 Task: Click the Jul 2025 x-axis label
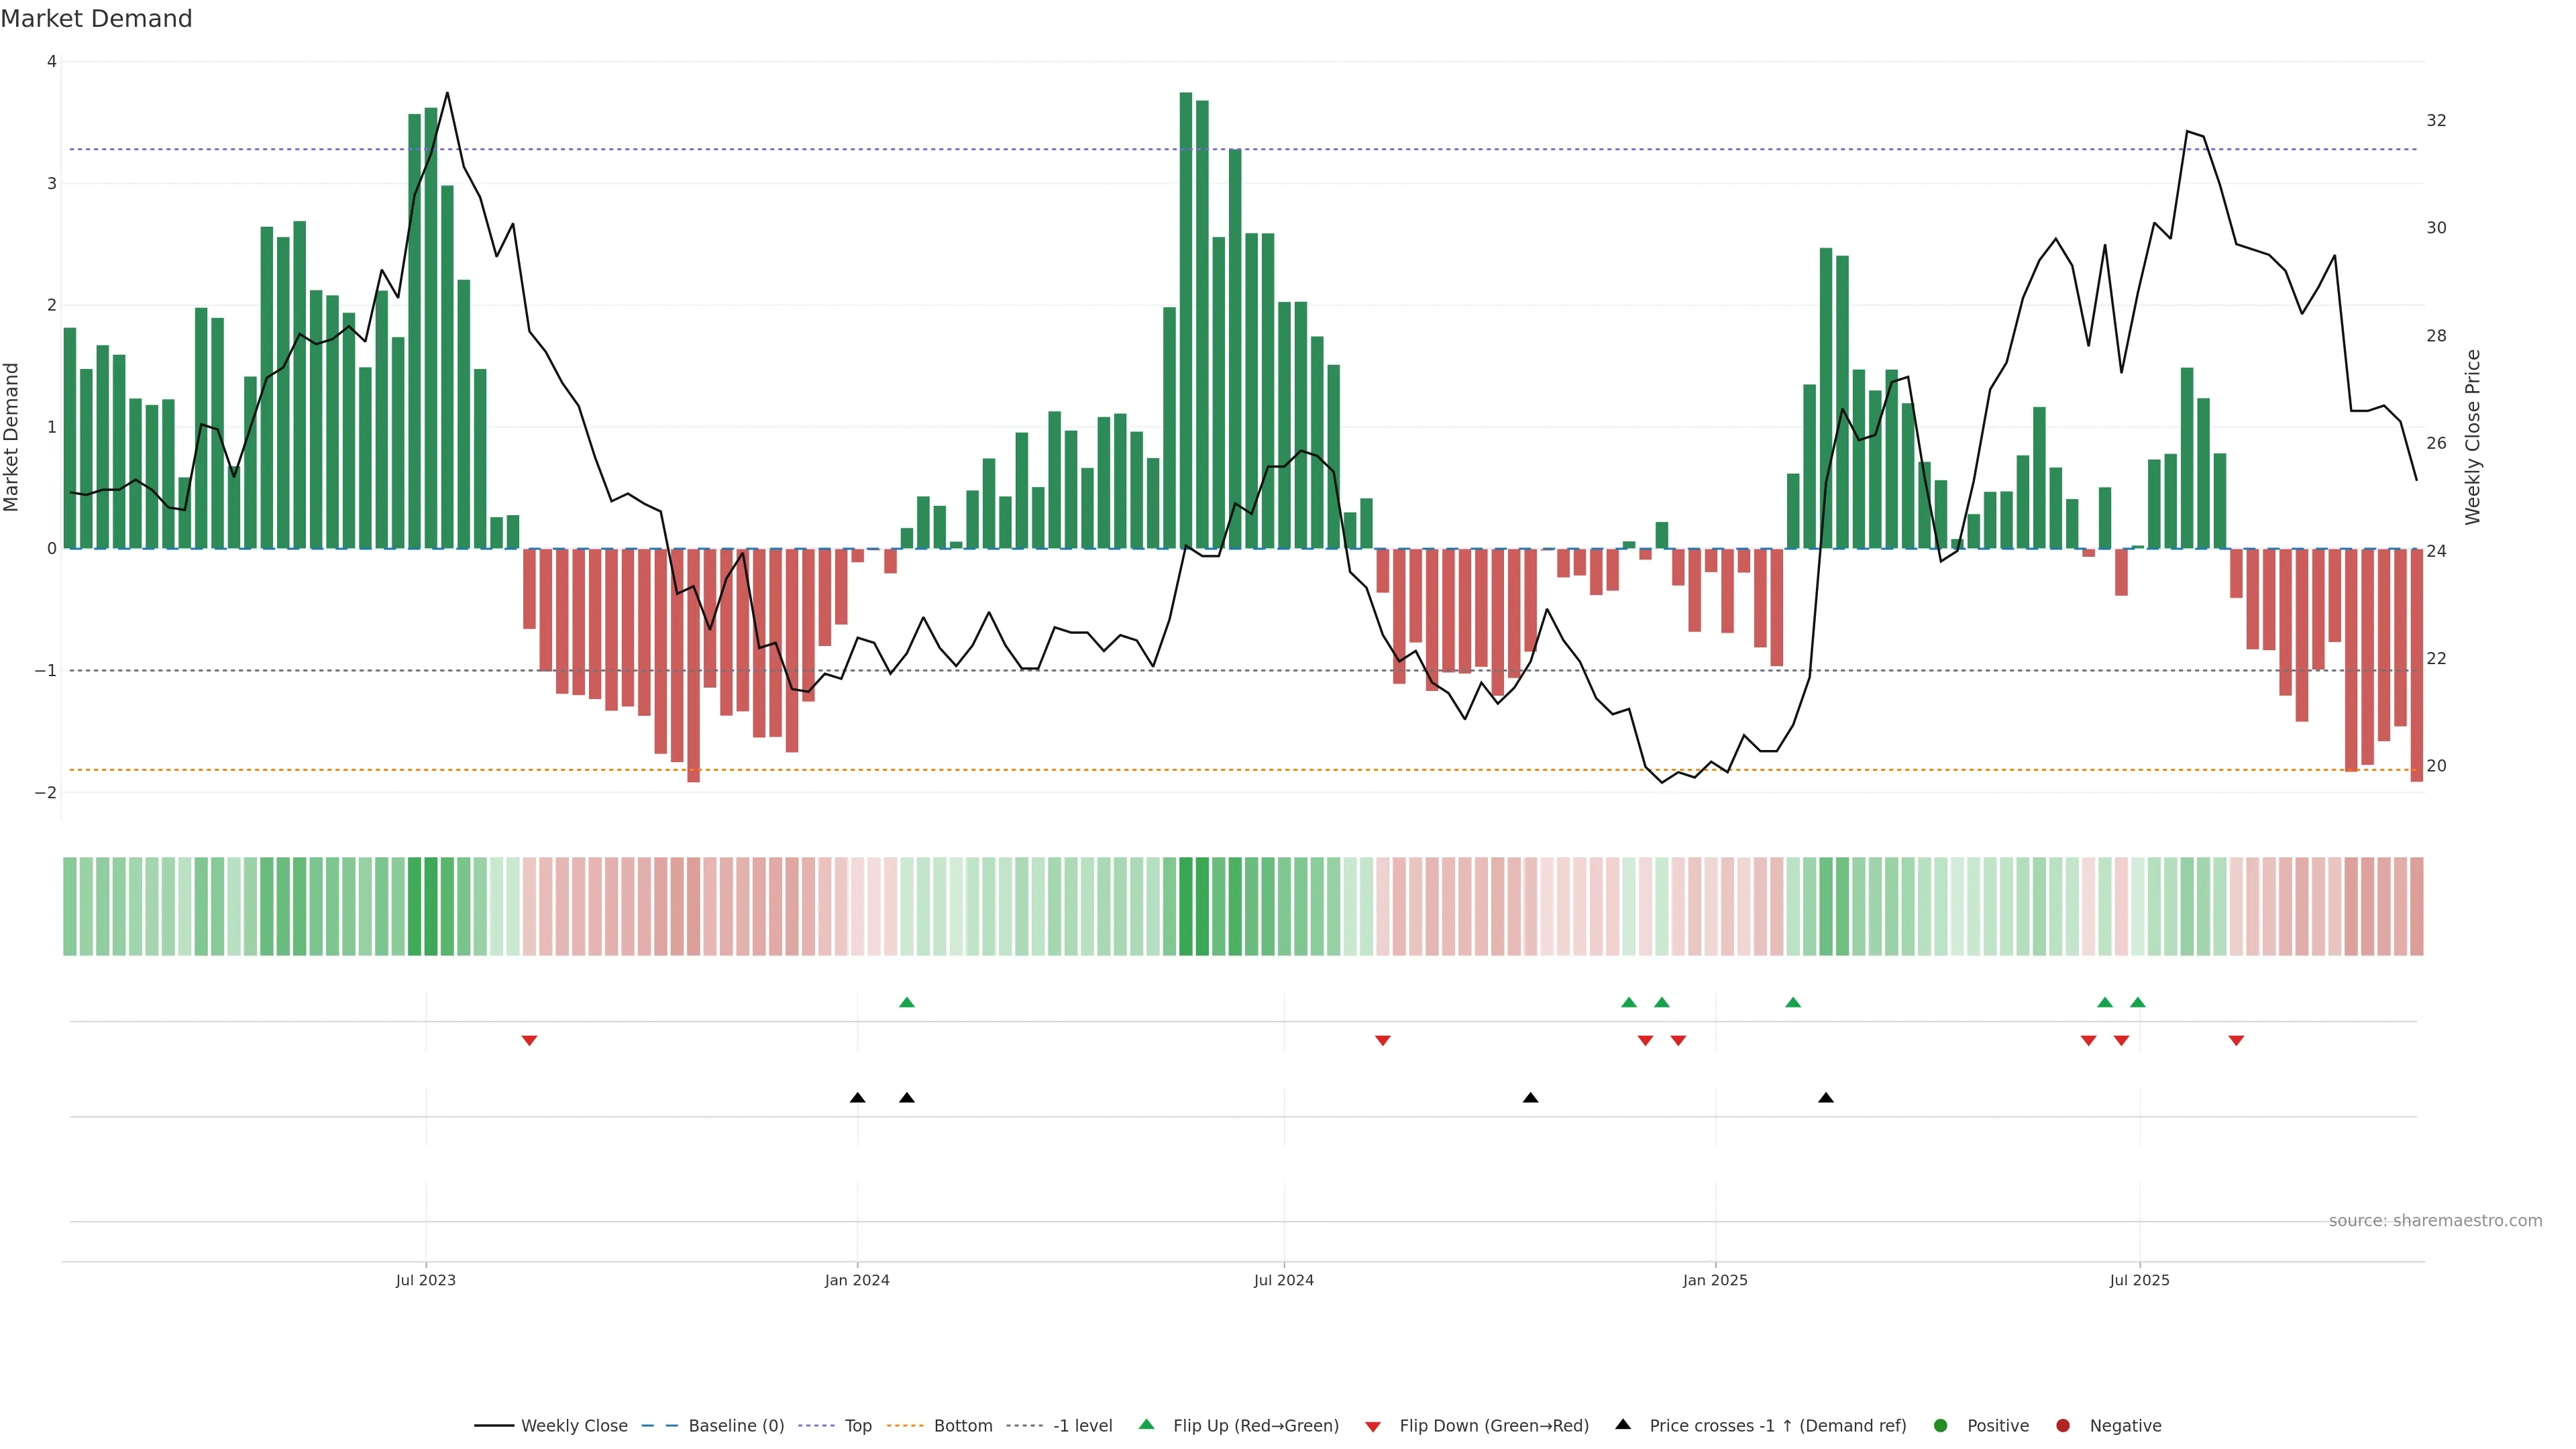point(2139,1281)
